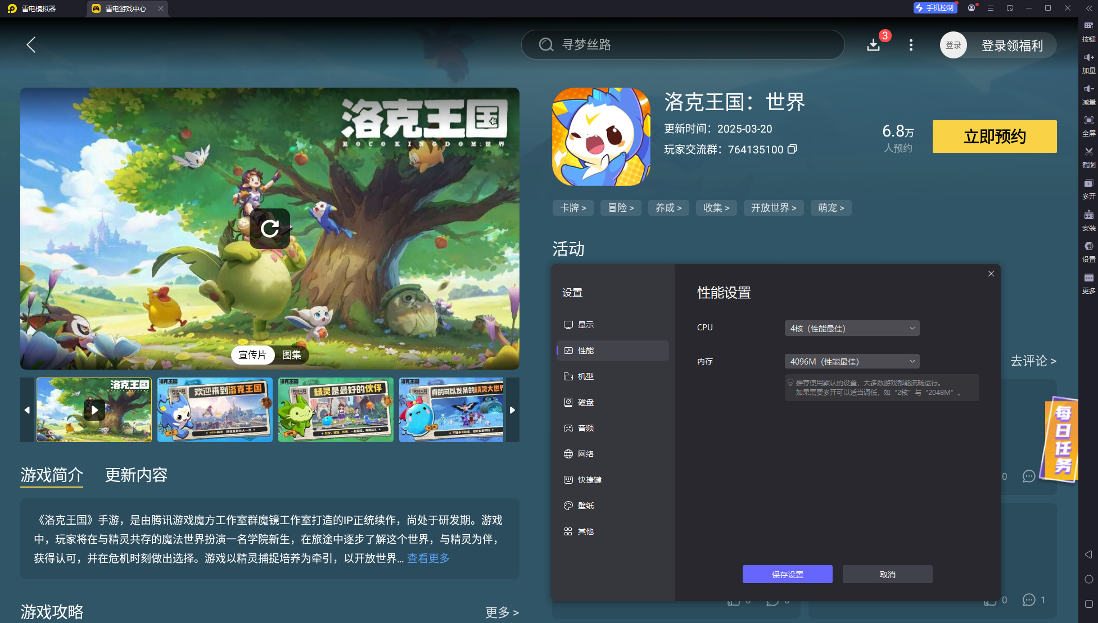Install APK with 安装 sidebar icon
The width and height of the screenshot is (1098, 623).
pyautogui.click(x=1088, y=221)
